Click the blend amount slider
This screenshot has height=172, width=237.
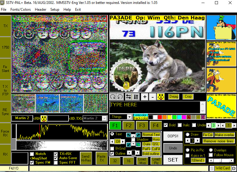point(221,160)
